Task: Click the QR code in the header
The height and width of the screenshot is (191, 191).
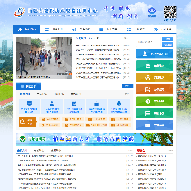Action: tap(170, 12)
